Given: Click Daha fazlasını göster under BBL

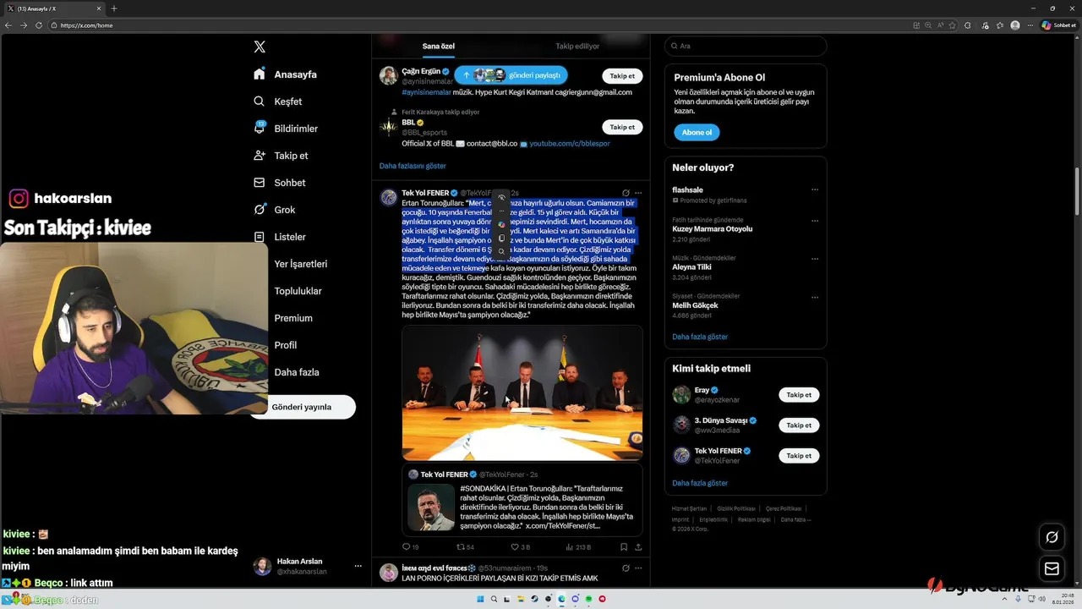Looking at the screenshot, I should tap(413, 166).
